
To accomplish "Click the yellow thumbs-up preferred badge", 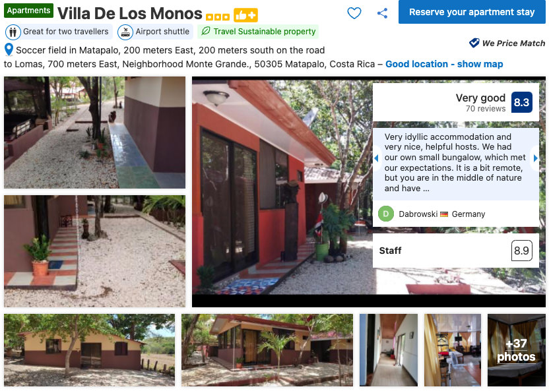I will coord(245,15).
